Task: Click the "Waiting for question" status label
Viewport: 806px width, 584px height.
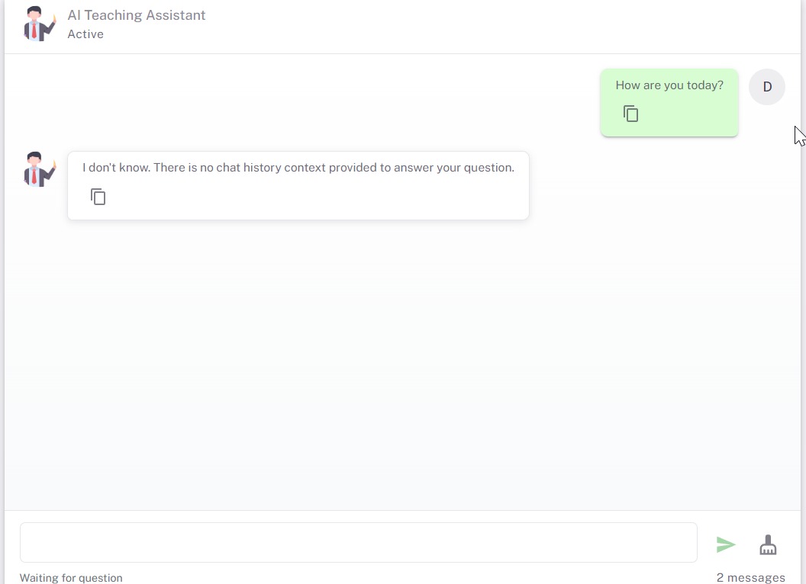Action: tap(71, 577)
